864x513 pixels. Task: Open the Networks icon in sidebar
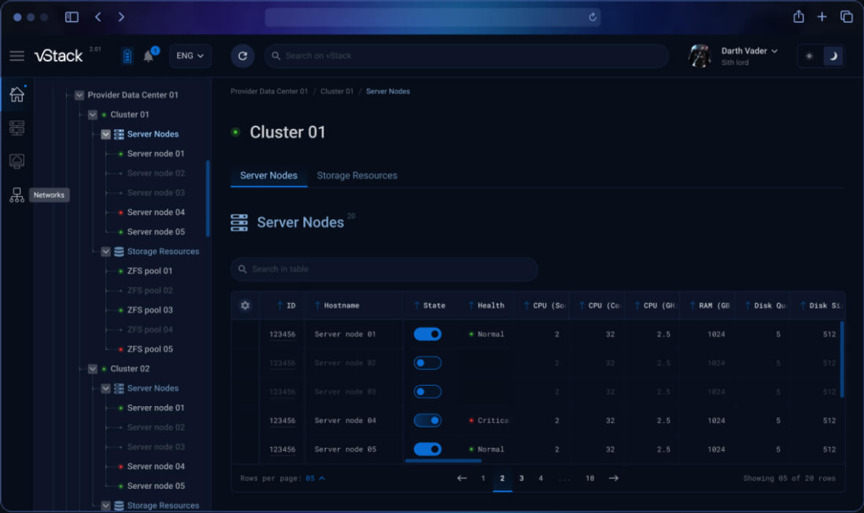[x=17, y=195]
